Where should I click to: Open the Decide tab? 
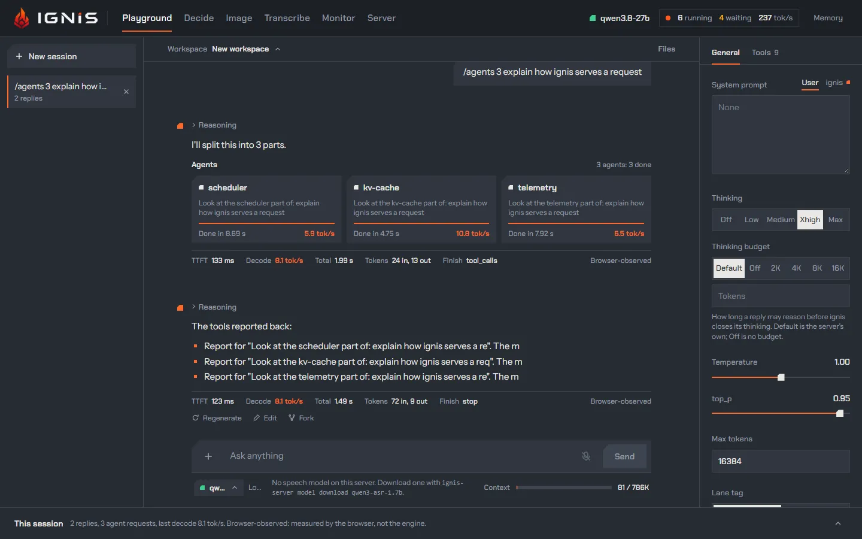point(199,18)
